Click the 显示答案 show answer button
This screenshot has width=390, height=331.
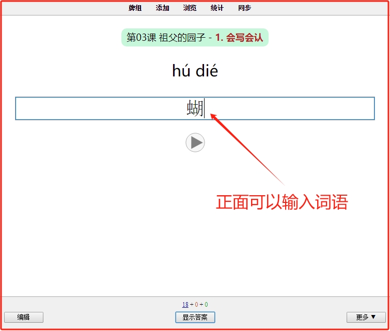tap(195, 317)
